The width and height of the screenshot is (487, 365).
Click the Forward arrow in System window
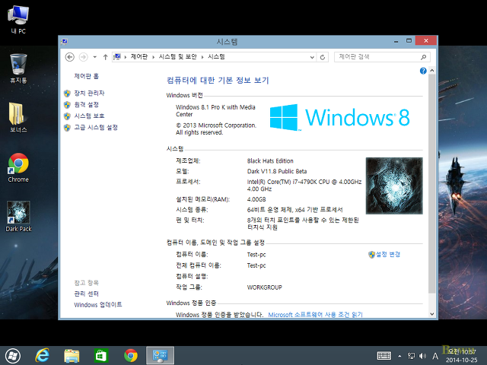coord(83,57)
